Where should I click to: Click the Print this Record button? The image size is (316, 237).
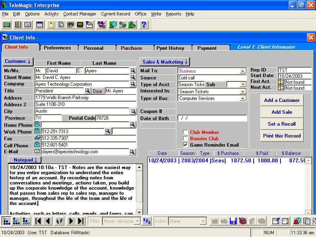282,136
